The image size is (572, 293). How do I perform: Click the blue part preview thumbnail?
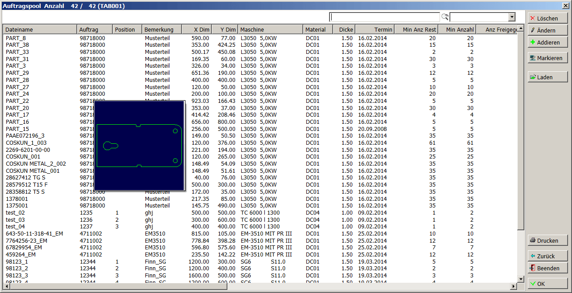point(140,146)
